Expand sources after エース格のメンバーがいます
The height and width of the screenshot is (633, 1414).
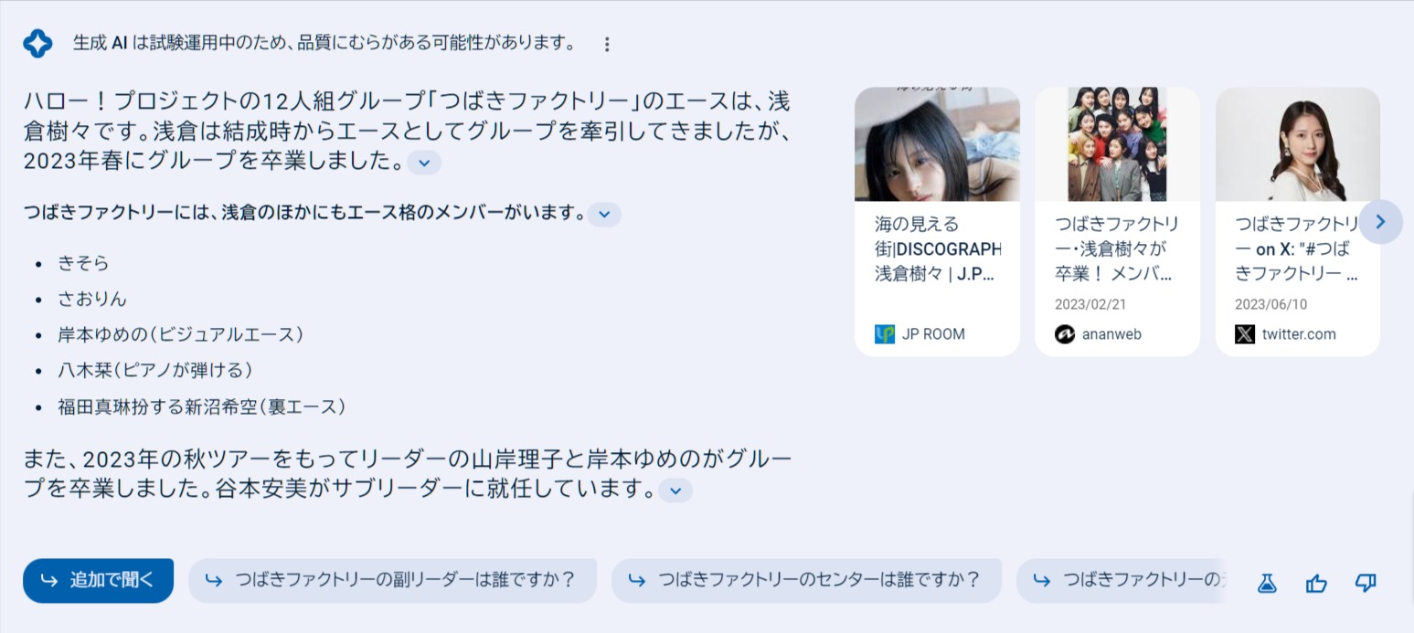click(x=604, y=214)
